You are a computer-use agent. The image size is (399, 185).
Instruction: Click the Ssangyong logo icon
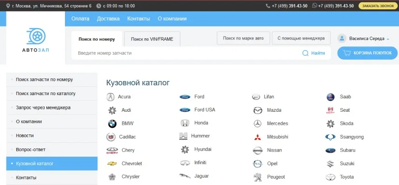[x=330, y=137]
